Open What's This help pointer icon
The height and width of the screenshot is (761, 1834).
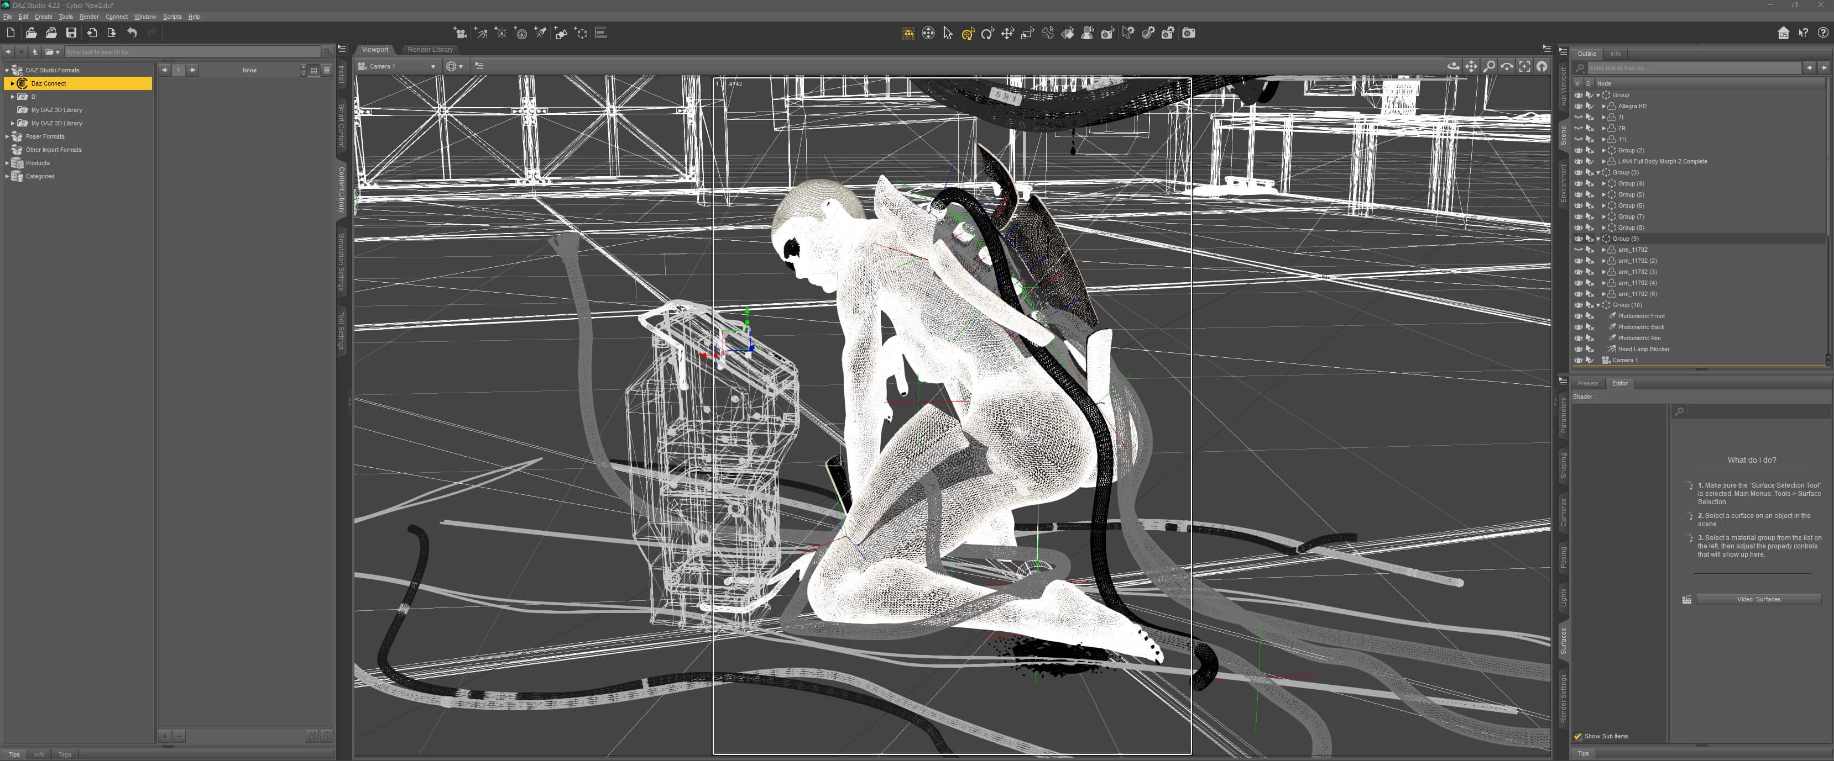pos(1802,33)
